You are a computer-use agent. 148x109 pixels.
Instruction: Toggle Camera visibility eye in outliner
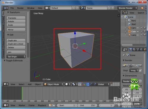[x=138, y=28]
